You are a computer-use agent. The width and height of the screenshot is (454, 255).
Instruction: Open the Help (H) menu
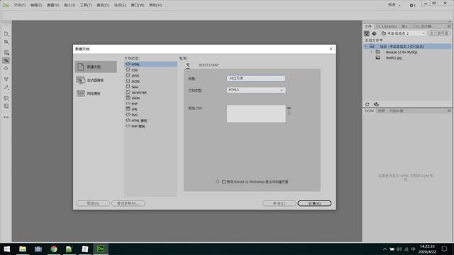point(155,5)
